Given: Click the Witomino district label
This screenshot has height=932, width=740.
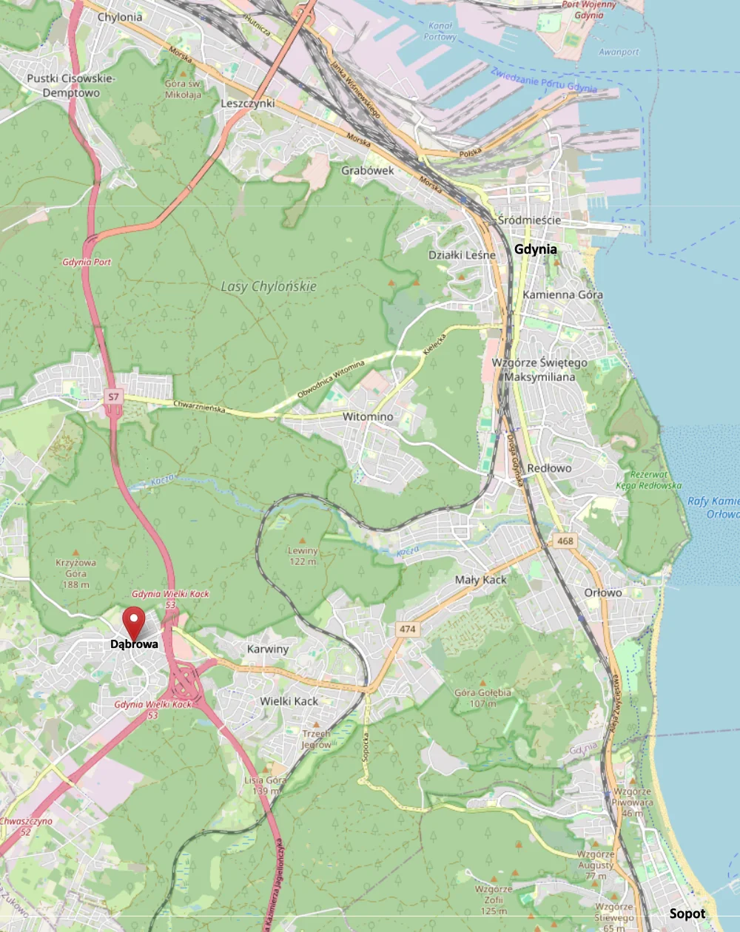Looking at the screenshot, I should coord(368,416).
